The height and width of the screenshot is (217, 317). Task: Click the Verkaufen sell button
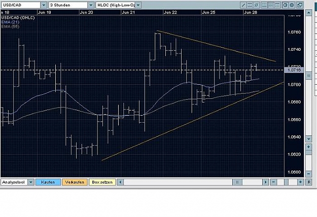75,182
